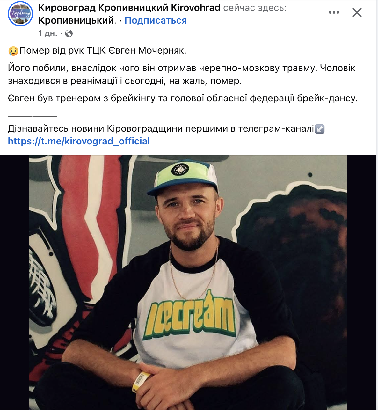
Task: Click the paragraph starting Його побили
Action: point(182,74)
